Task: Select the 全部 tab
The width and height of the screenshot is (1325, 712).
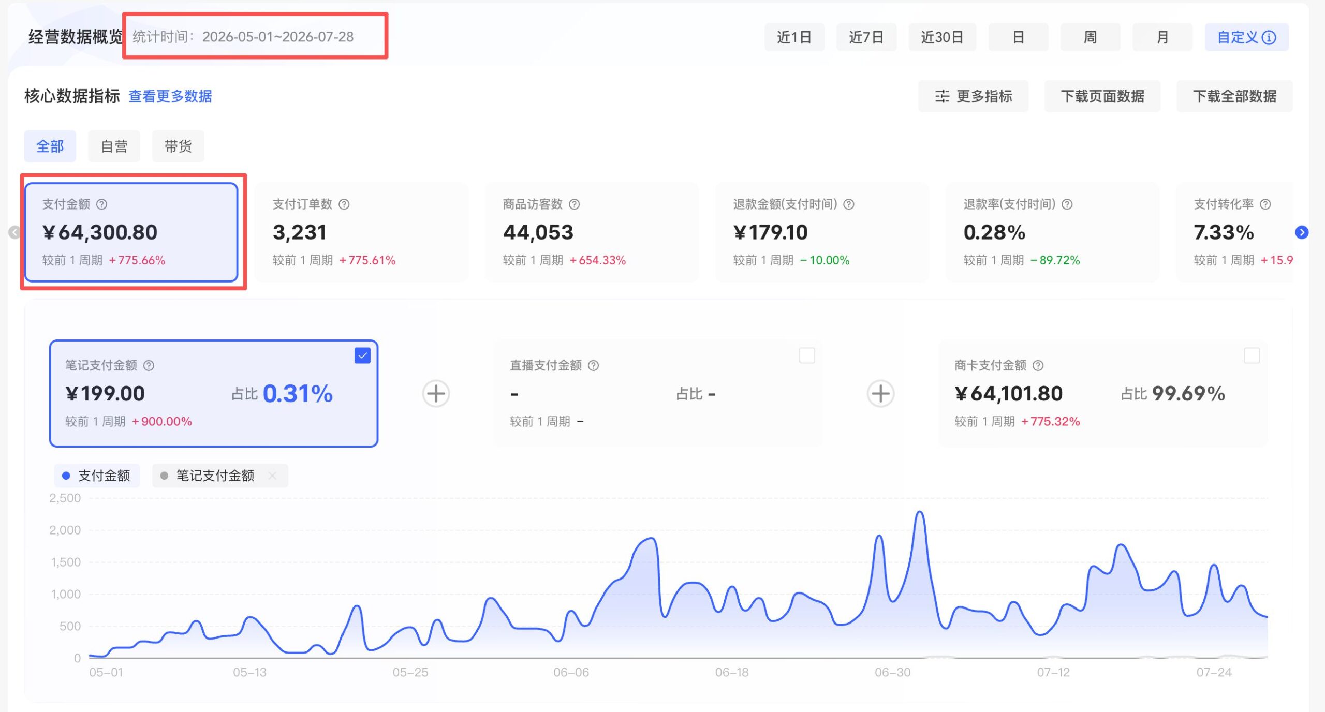Action: click(x=50, y=146)
